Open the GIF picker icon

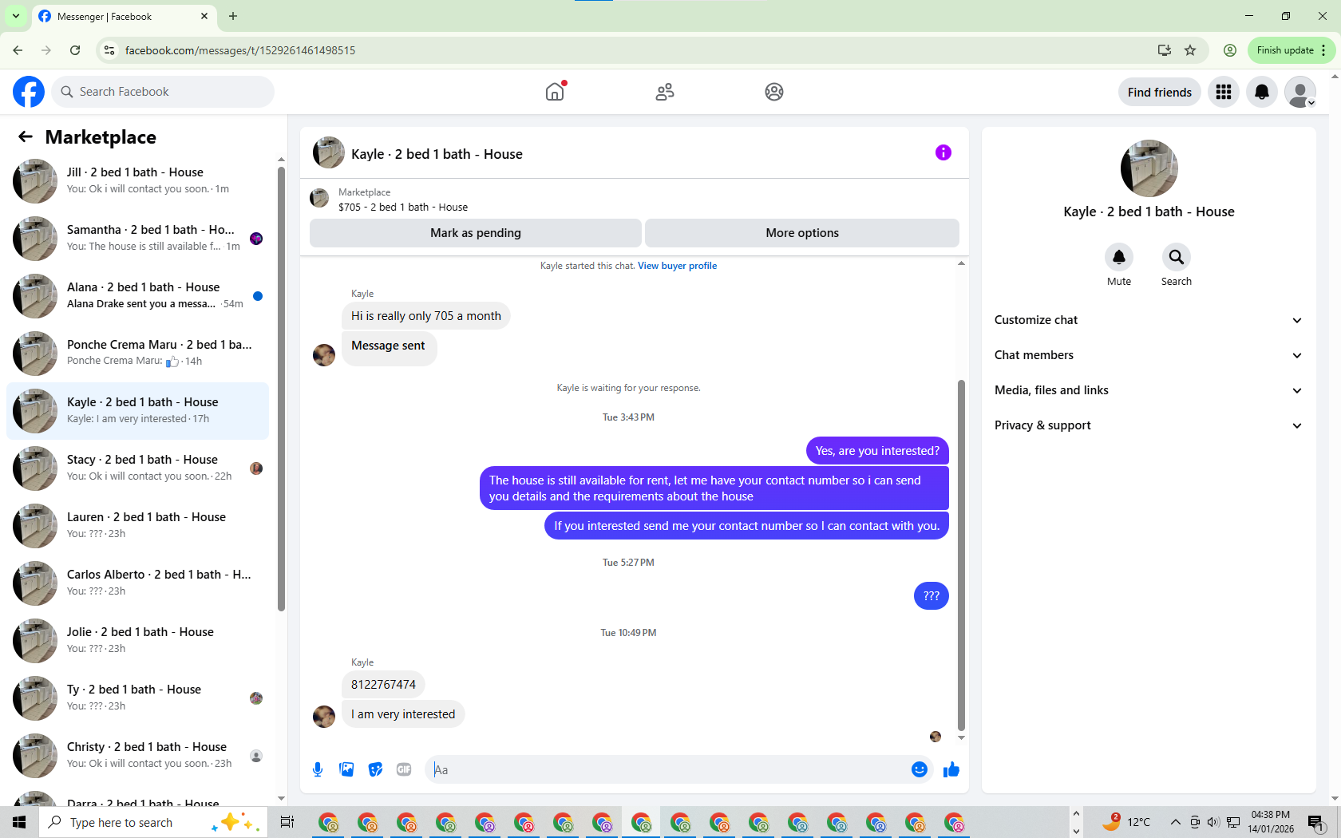tap(404, 769)
